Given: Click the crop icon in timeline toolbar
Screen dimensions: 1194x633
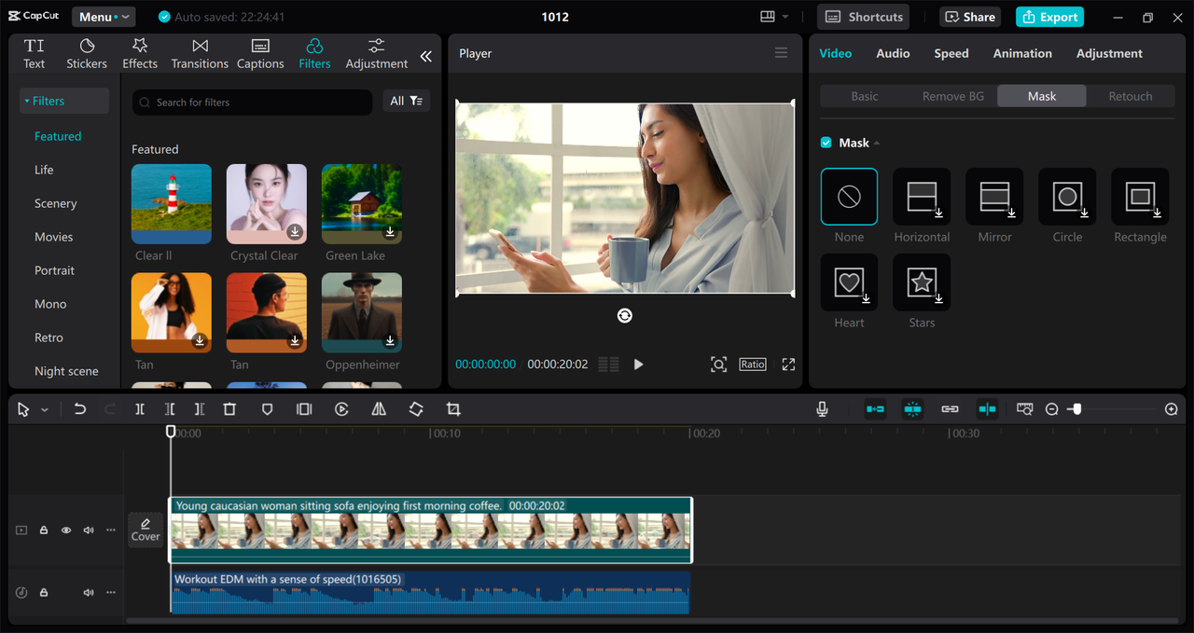Looking at the screenshot, I should pos(453,409).
